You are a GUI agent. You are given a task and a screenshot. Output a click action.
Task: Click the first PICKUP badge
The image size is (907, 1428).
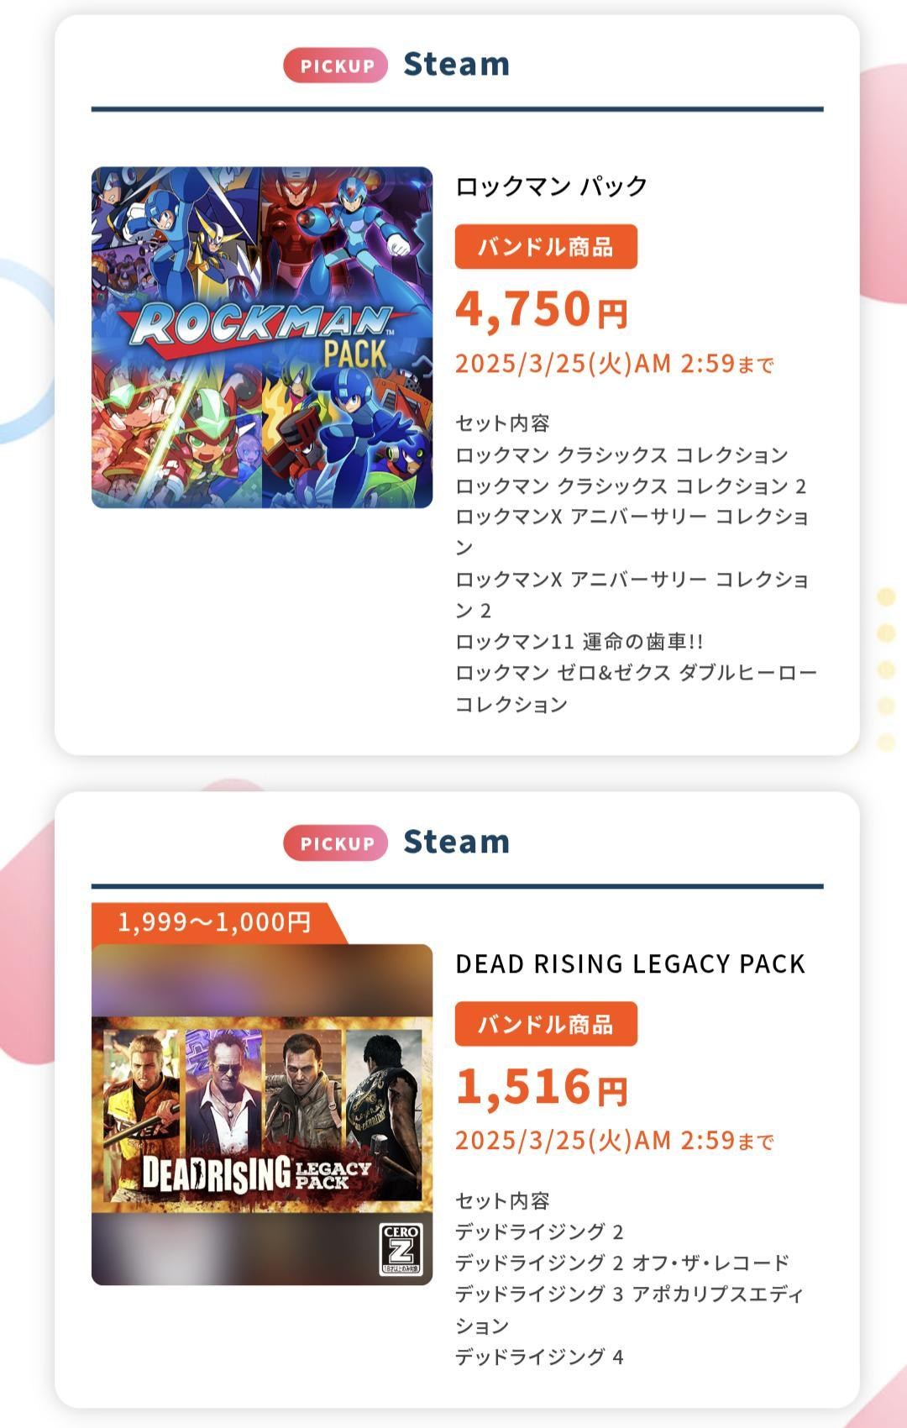point(336,66)
